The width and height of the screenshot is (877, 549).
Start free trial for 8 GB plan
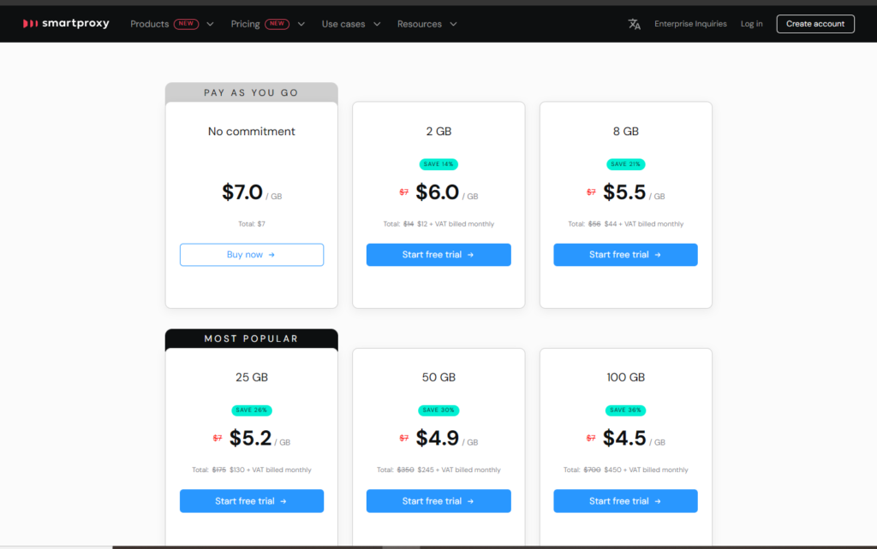click(x=625, y=255)
